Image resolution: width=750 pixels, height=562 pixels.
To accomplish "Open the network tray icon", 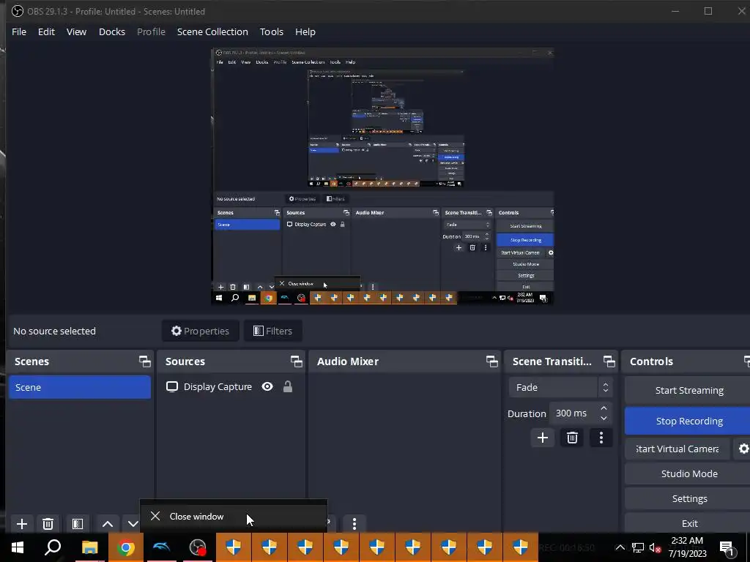I will [x=638, y=547].
